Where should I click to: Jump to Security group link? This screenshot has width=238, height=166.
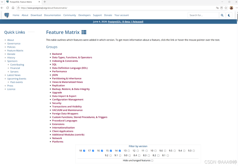click(57, 103)
